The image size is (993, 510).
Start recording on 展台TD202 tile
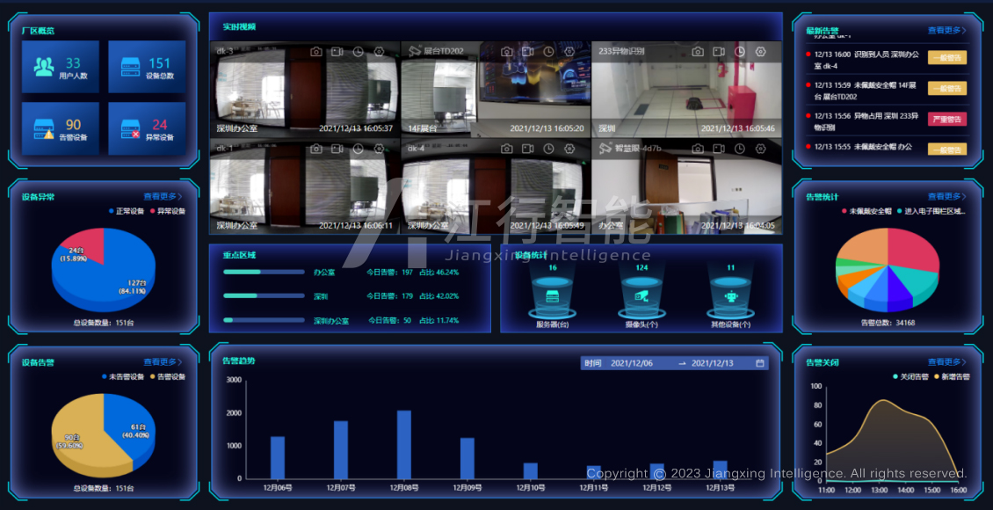pyautogui.click(x=527, y=51)
